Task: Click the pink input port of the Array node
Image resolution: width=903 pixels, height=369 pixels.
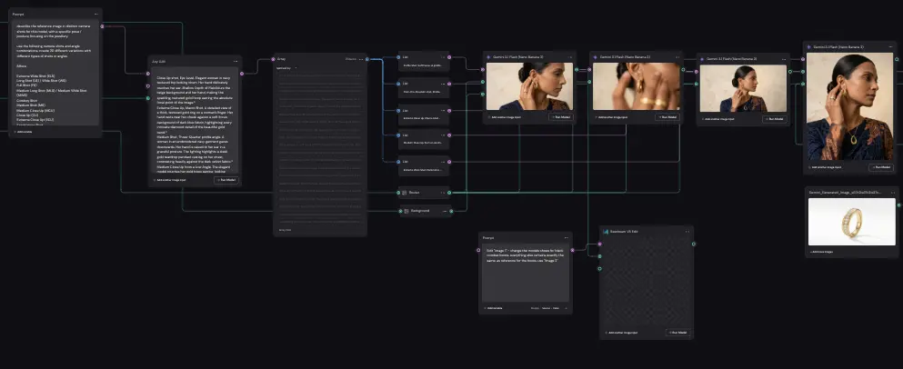Action: pos(273,59)
